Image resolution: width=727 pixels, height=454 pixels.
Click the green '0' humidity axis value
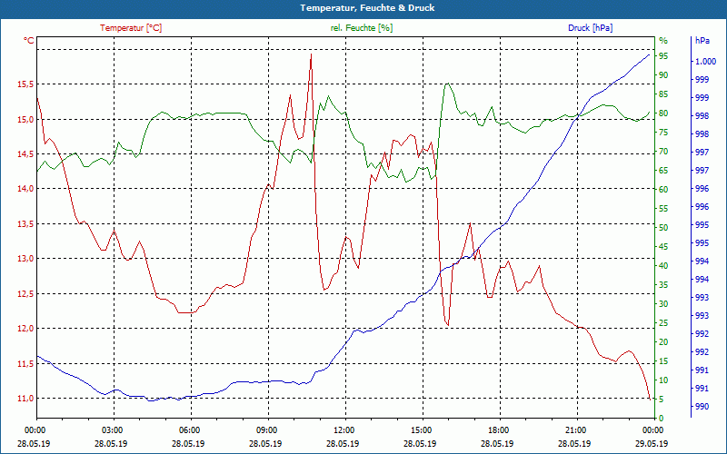[662, 419]
